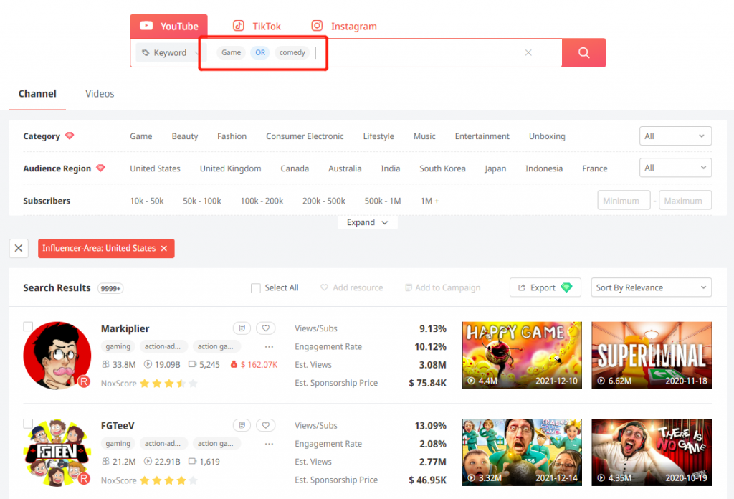Click Add resource
Image resolution: width=734 pixels, height=499 pixels.
[351, 287]
